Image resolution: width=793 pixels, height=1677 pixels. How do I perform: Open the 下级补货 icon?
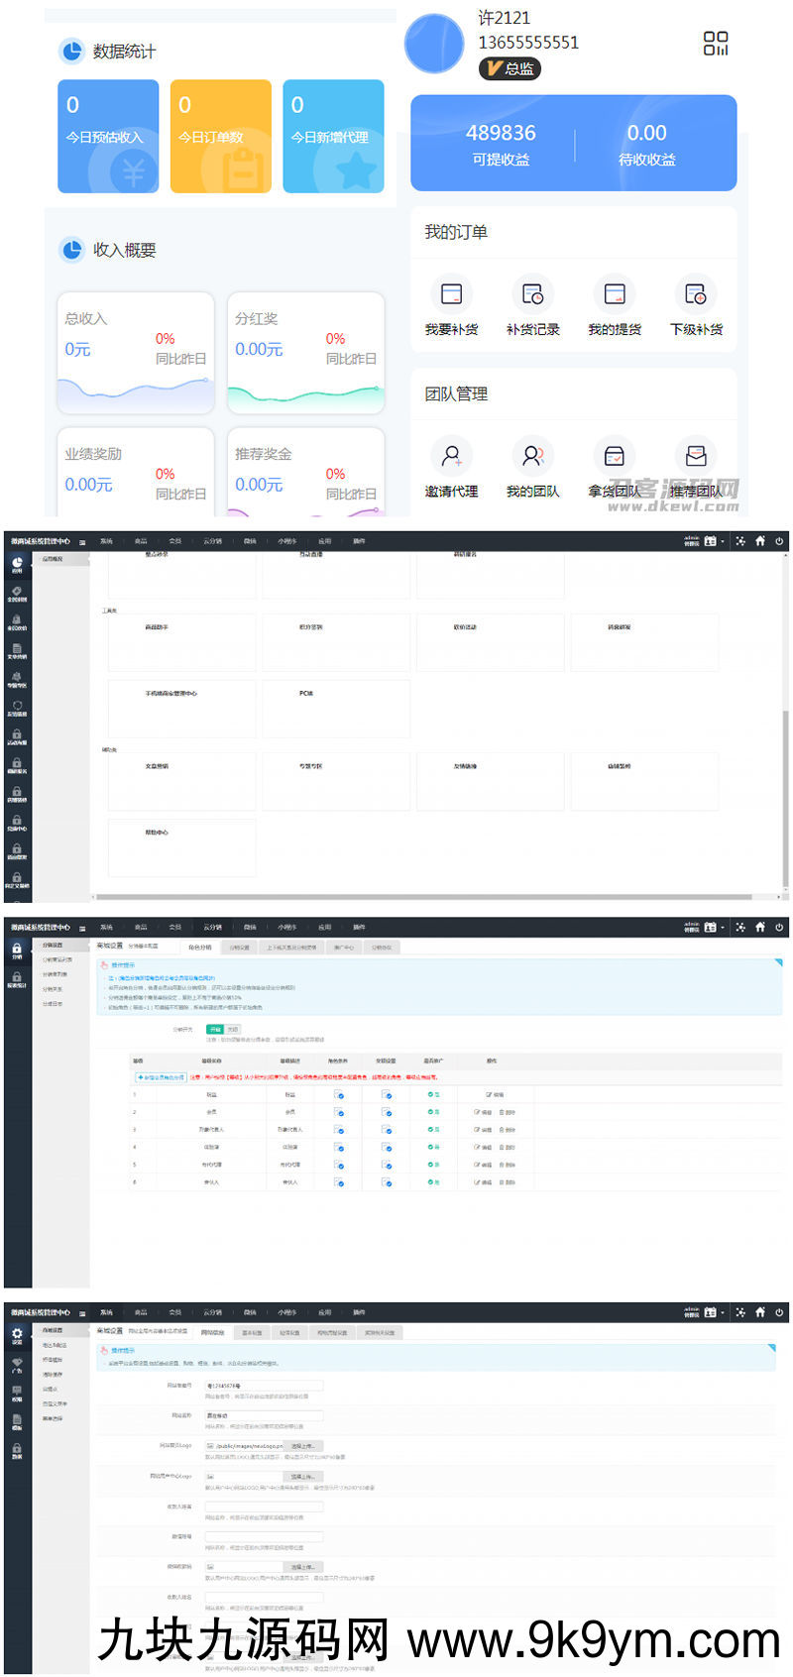pos(696,294)
